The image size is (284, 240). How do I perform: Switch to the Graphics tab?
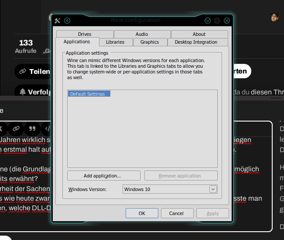point(150,42)
